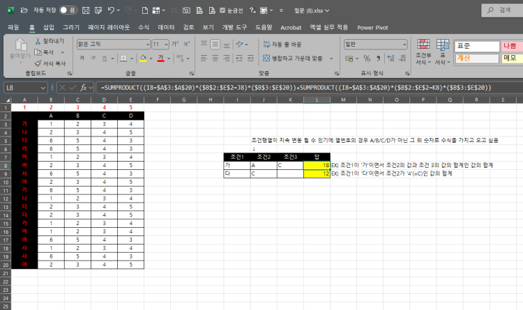Apply the 나쁨 (Bad) cell style
Viewport: 523px width, 310px height.
point(513,46)
